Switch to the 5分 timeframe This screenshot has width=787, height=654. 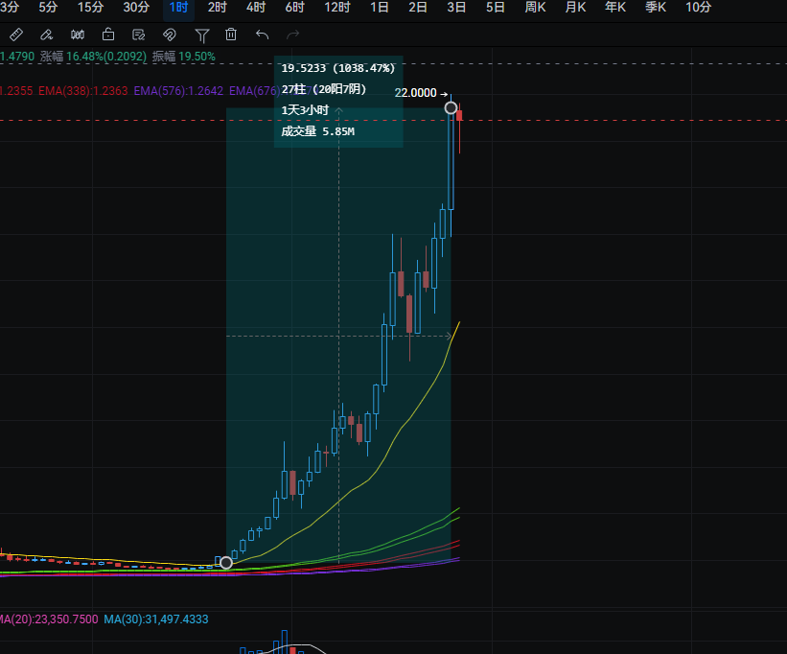pos(48,7)
